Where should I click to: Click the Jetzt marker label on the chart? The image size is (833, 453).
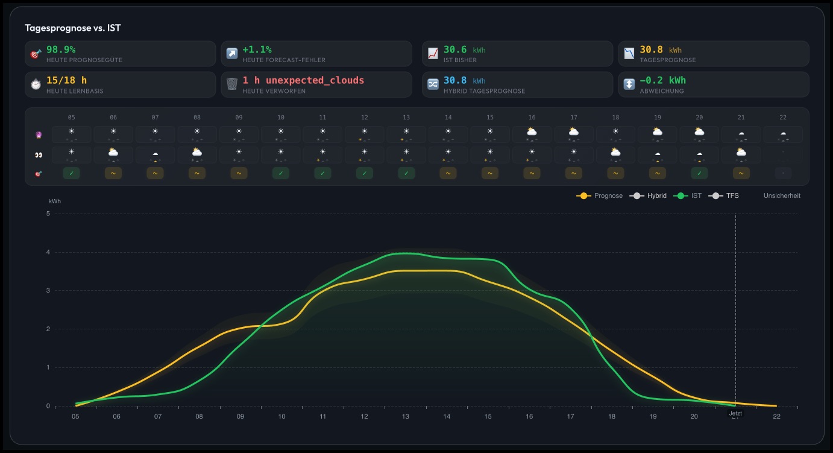[735, 413]
